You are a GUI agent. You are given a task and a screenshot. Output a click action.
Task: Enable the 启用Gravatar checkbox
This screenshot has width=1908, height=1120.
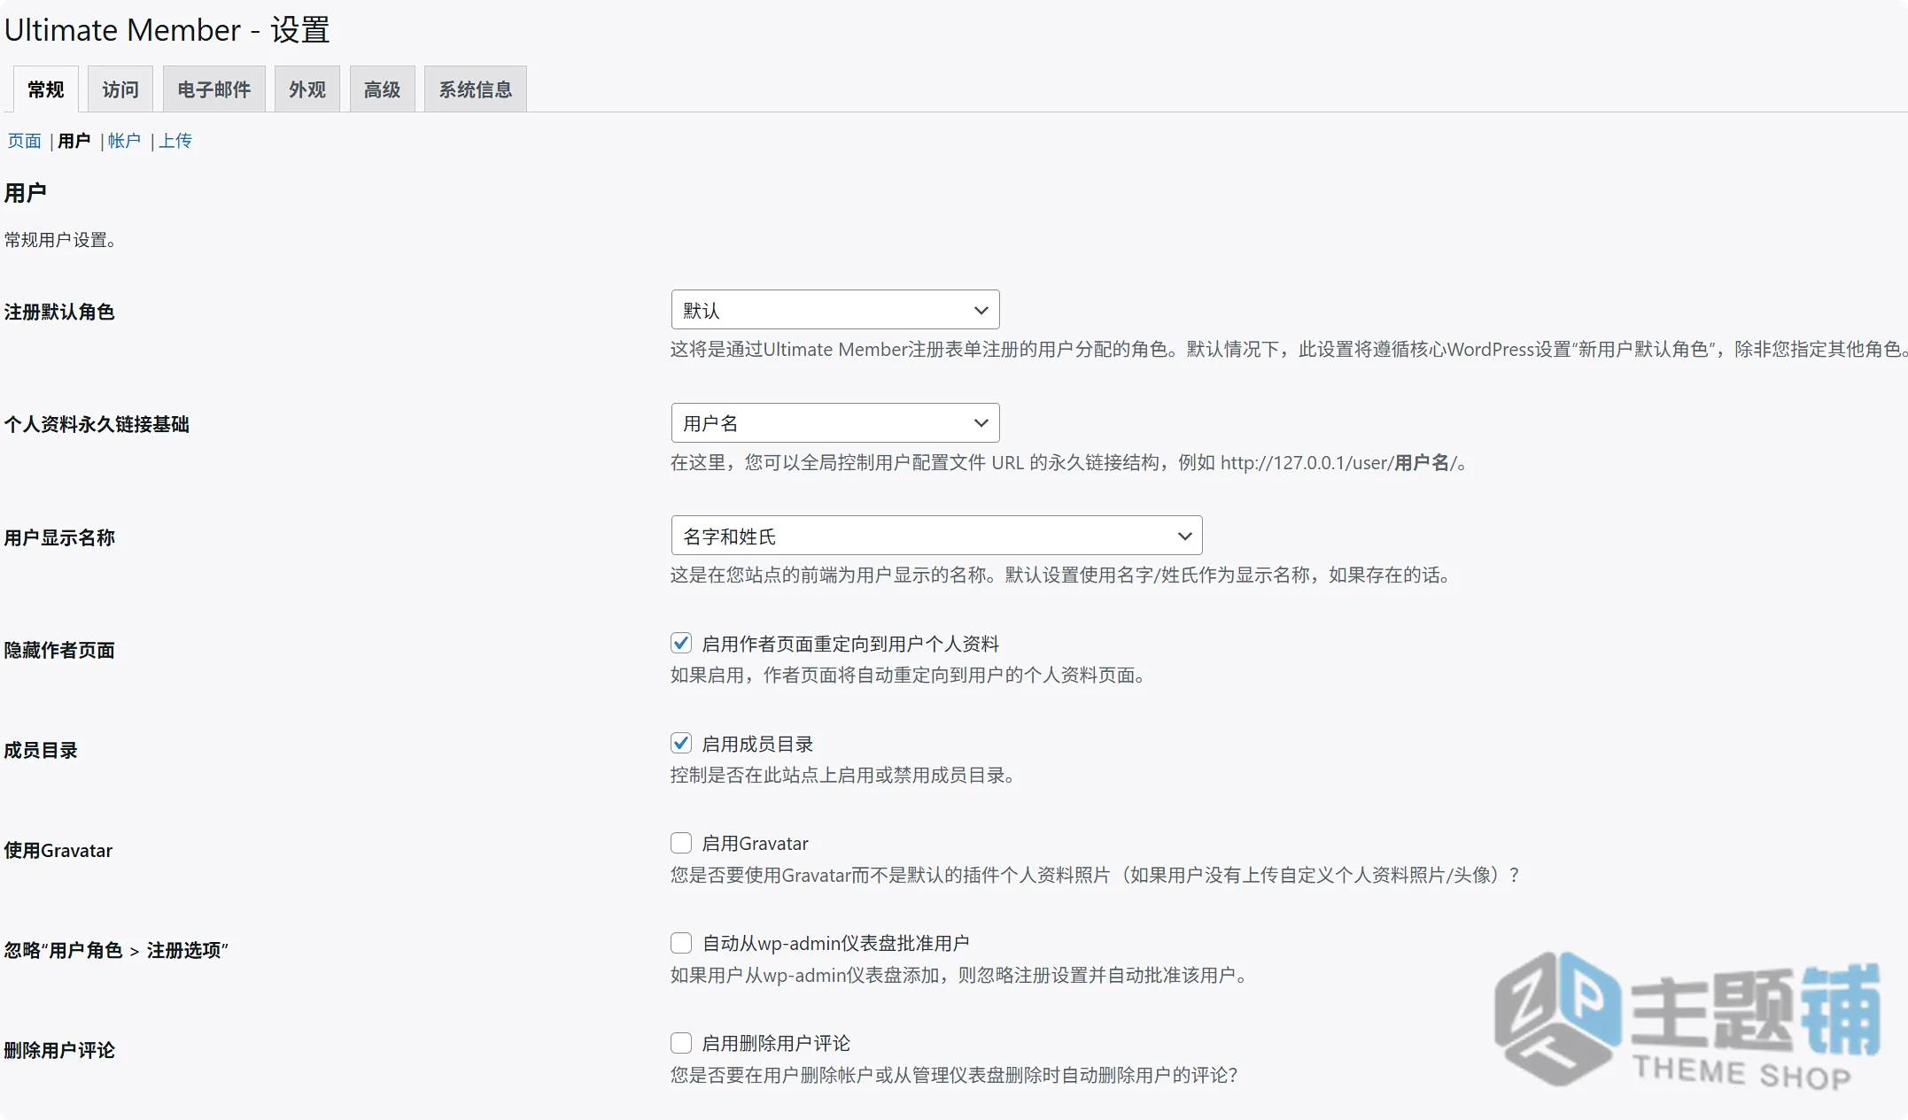(x=681, y=843)
